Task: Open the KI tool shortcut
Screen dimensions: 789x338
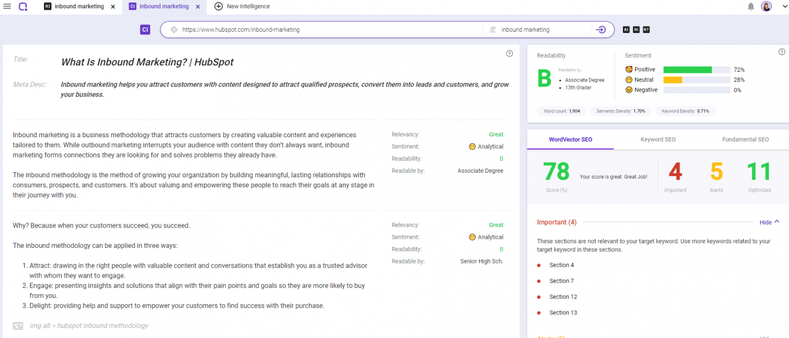Action: coord(626,30)
